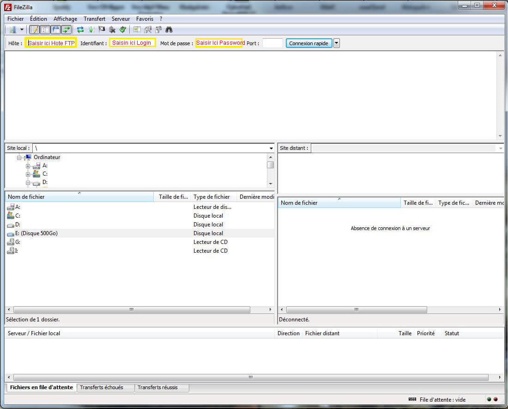
Task: Sort local list by Taille de fi... column
Action: 173,197
